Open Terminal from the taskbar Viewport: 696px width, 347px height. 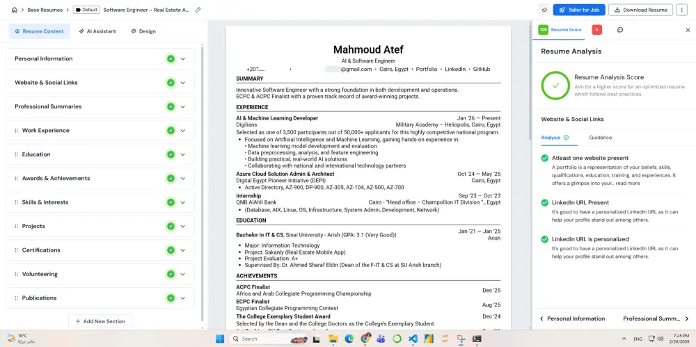tap(477, 339)
